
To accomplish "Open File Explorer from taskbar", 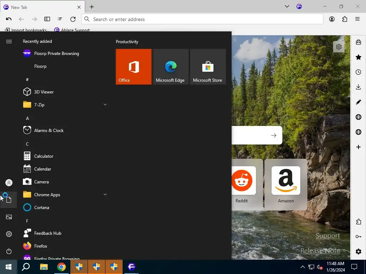I will tap(44, 267).
